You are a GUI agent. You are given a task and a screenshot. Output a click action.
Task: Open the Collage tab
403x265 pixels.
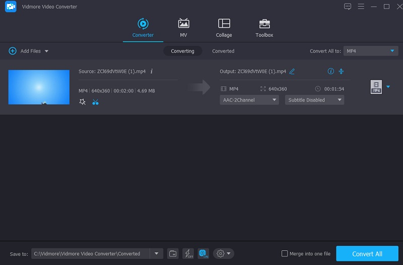(224, 28)
